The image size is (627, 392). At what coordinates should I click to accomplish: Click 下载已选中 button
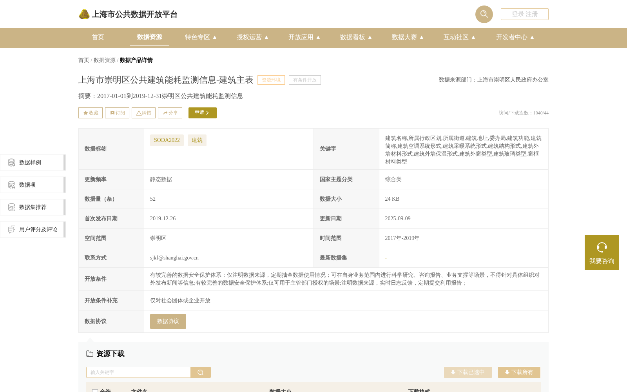[x=468, y=372]
